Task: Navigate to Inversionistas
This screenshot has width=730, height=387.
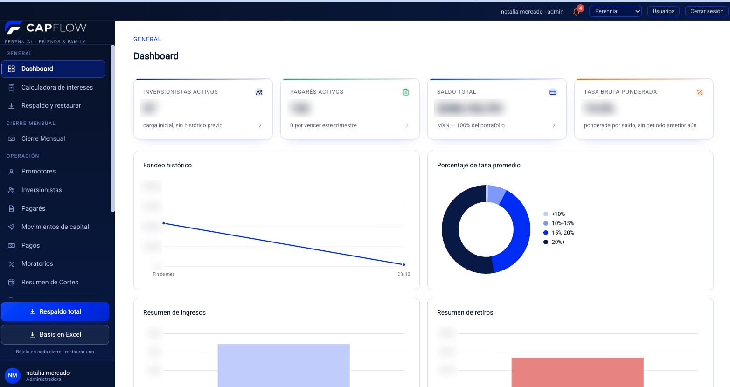Action: (53, 190)
